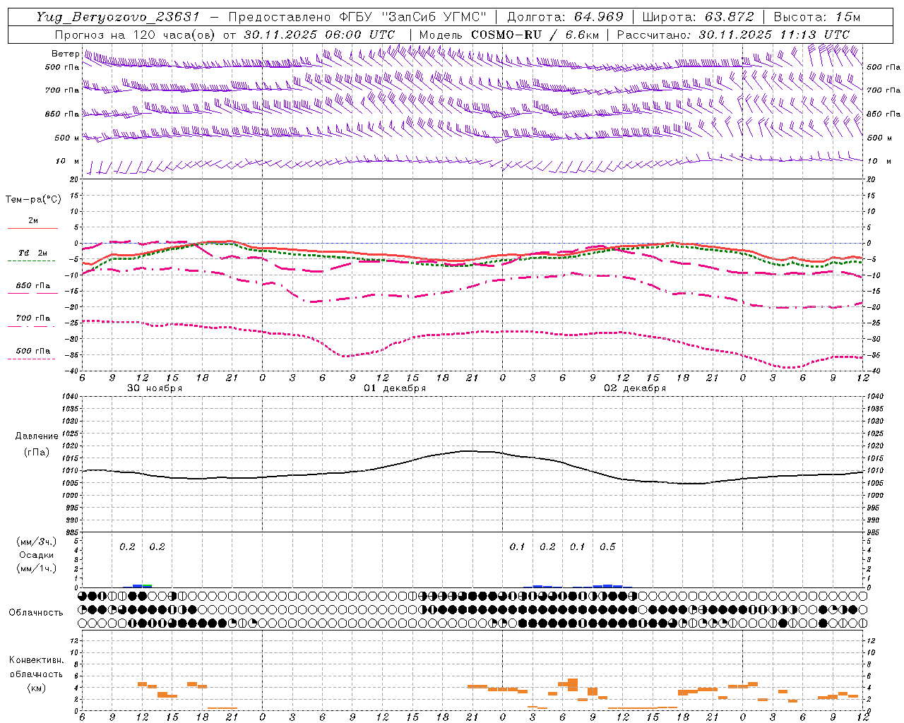Click the Высота: 15м header field

[x=817, y=17]
